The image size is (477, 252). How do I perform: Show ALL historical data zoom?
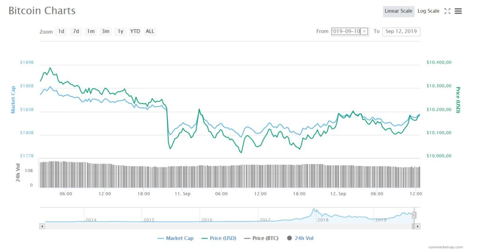(150, 31)
